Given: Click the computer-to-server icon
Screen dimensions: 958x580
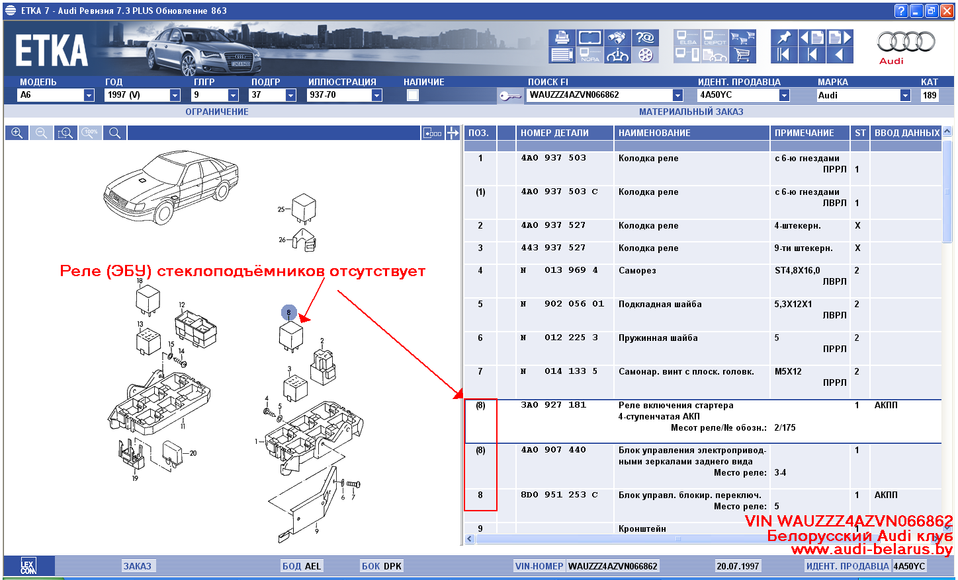Looking at the screenshot, I should (x=687, y=55).
